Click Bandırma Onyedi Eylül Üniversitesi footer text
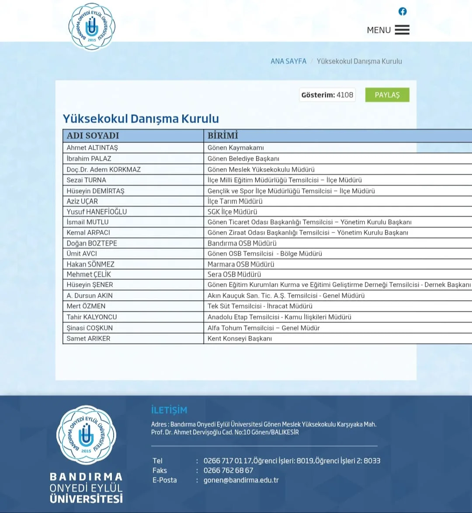This screenshot has width=472, height=513. (86, 488)
